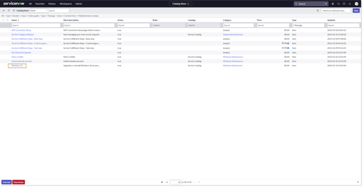Open SAP Connection Setup item
This screenshot has height=187, width=363.
pyautogui.click(x=21, y=30)
